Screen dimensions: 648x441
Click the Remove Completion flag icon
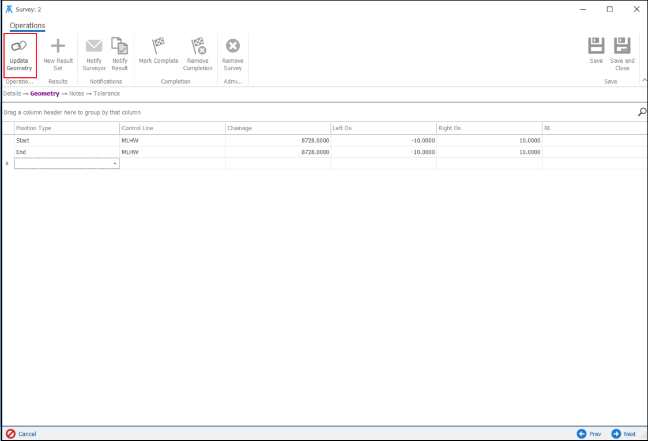pos(198,46)
